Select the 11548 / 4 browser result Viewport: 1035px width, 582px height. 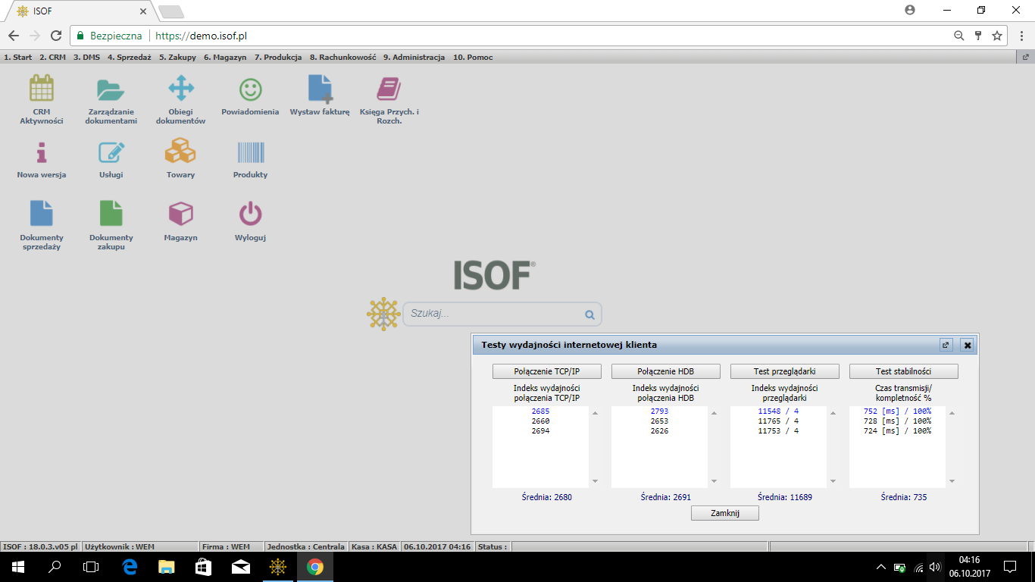[778, 411]
